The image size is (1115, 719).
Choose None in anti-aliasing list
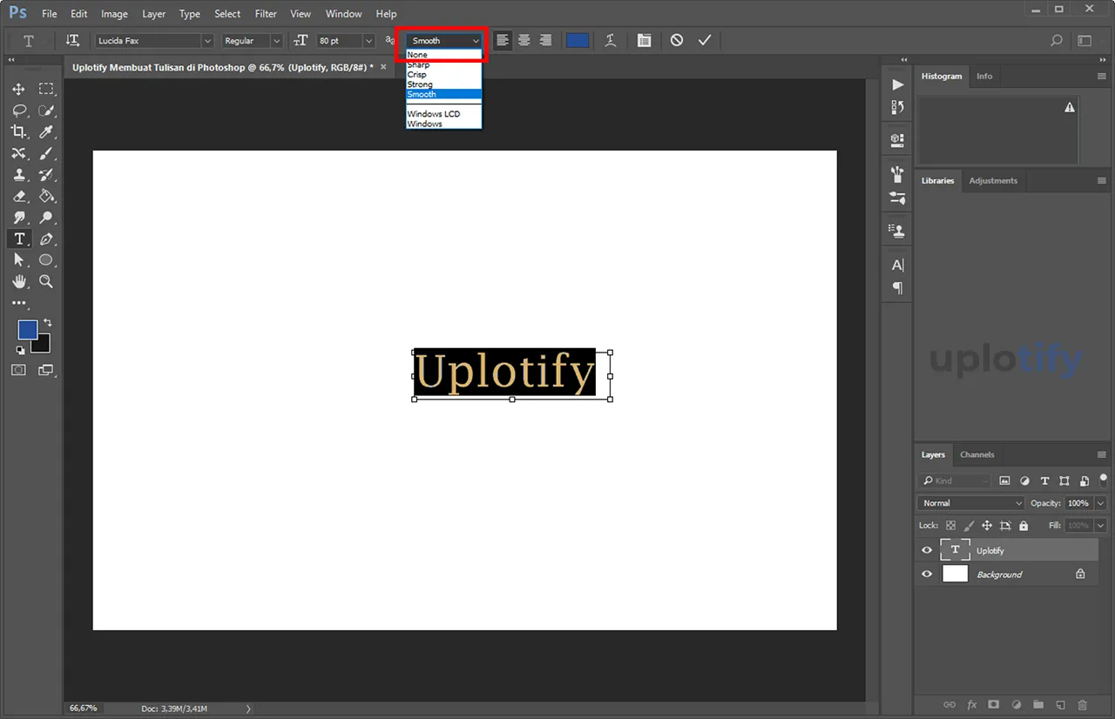coord(443,55)
